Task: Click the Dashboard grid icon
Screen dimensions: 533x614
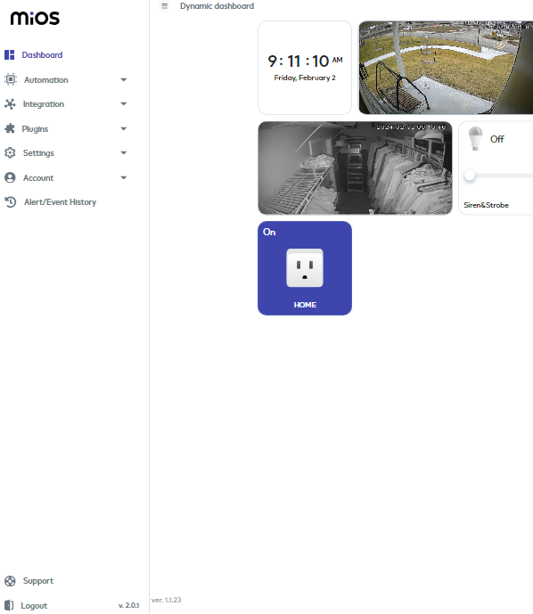Action: [x=10, y=55]
